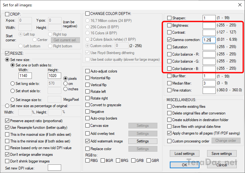This screenshot has width=245, height=173.
Task: Select the pixels unit radio button
Action: click(65, 79)
